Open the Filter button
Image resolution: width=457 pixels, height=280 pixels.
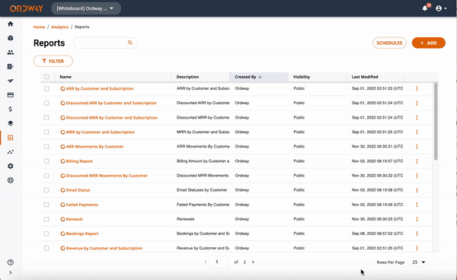coord(53,61)
